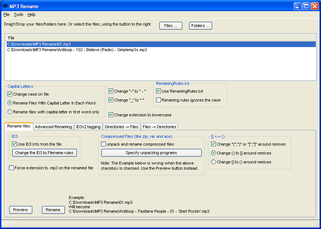Select the 01.mp3 file row
The height and width of the screenshot is (229, 321).
161,44
